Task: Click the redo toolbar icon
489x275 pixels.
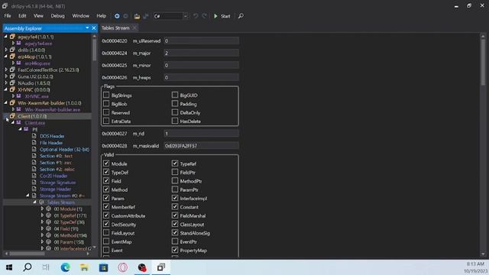Action: pos(204,16)
